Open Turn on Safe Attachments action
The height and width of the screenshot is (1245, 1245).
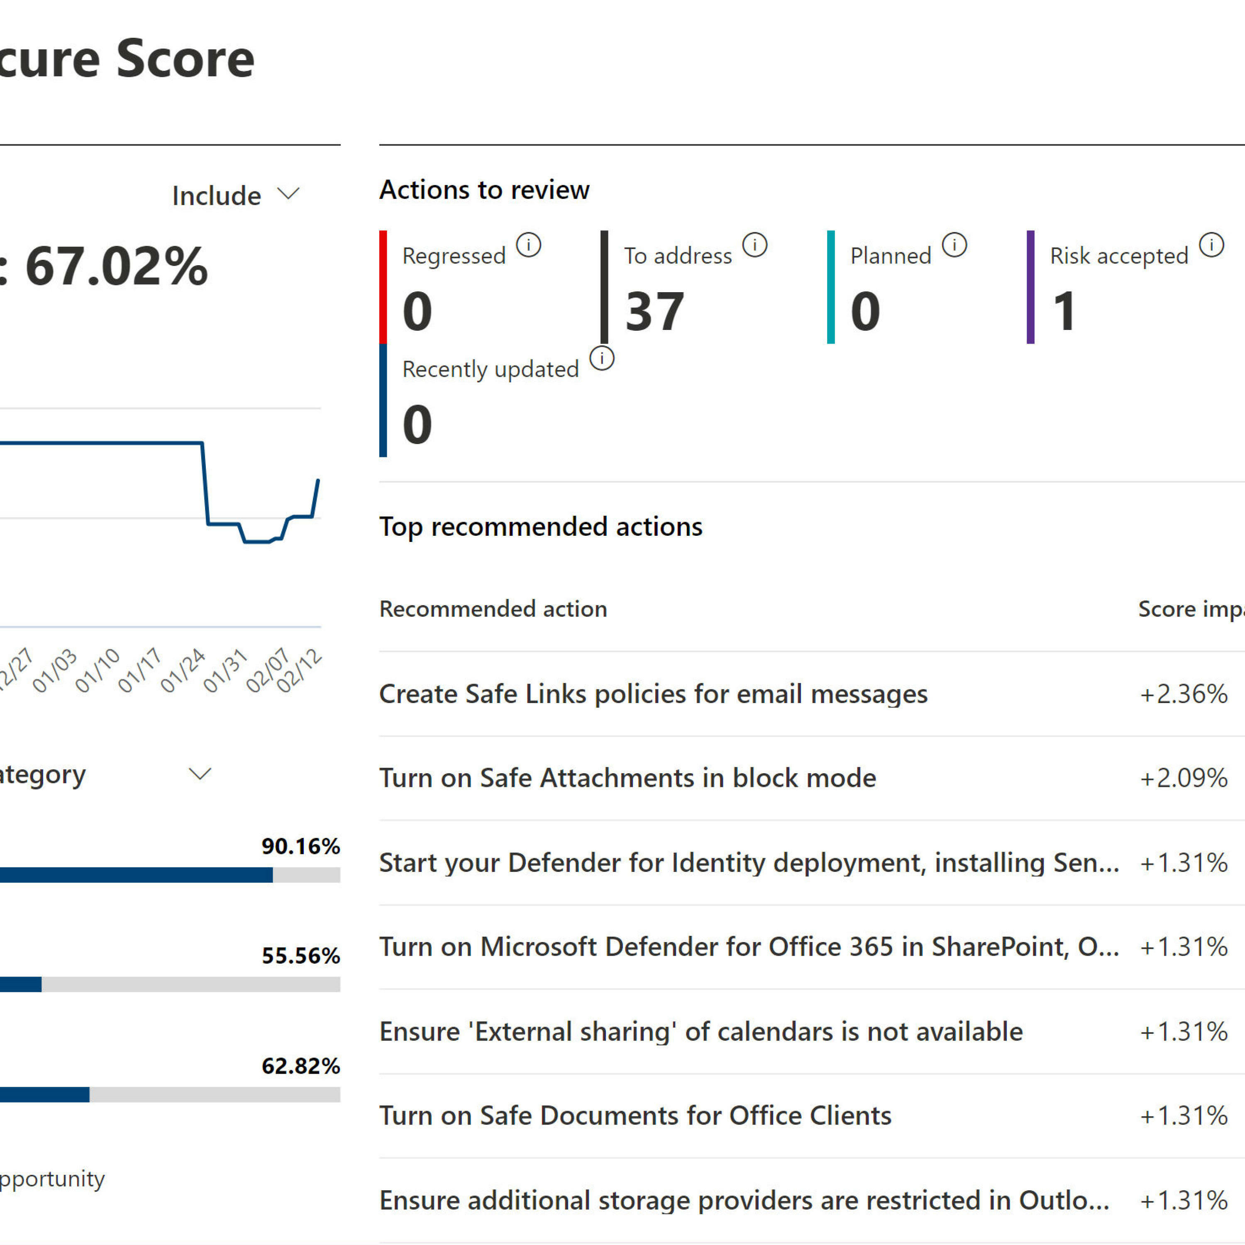tap(627, 778)
